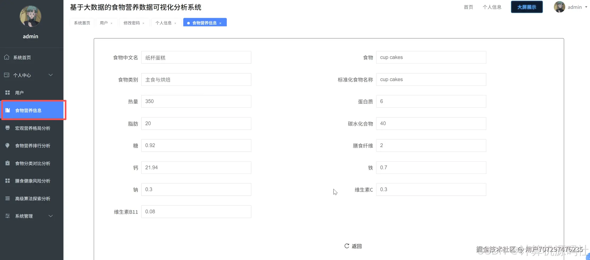Click the 膳食健康风险分析 sidebar icon

click(7, 181)
